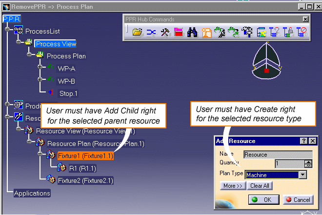
Task: Click the binoculars search icon
Action: coord(193,33)
